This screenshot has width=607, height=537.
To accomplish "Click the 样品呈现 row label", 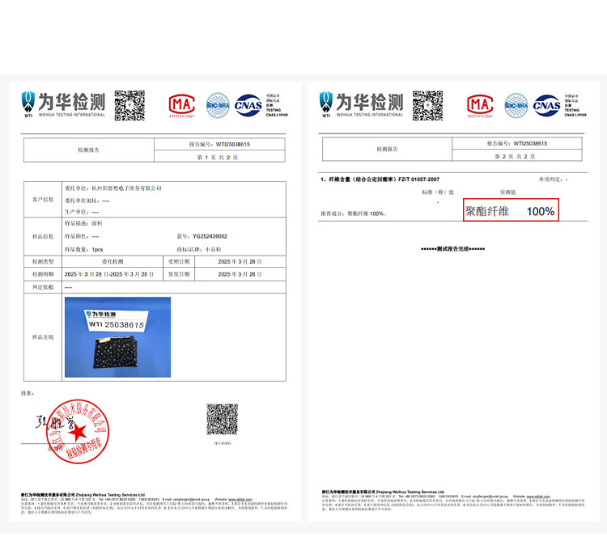I will [43, 337].
